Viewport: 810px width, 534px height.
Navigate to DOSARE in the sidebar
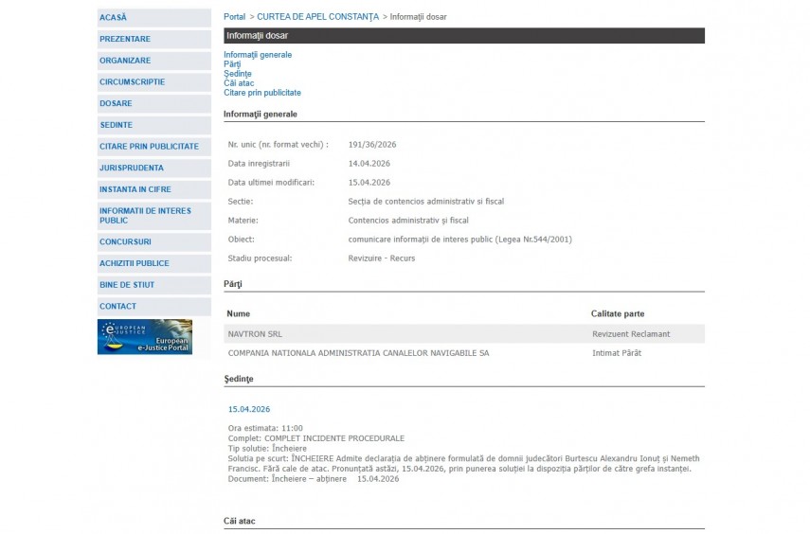[116, 103]
